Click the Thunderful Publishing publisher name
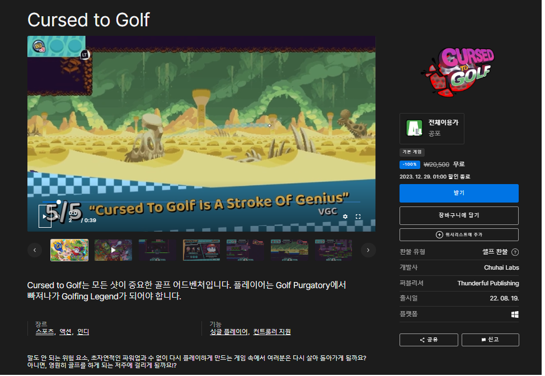The height and width of the screenshot is (376, 545). pyautogui.click(x=488, y=283)
